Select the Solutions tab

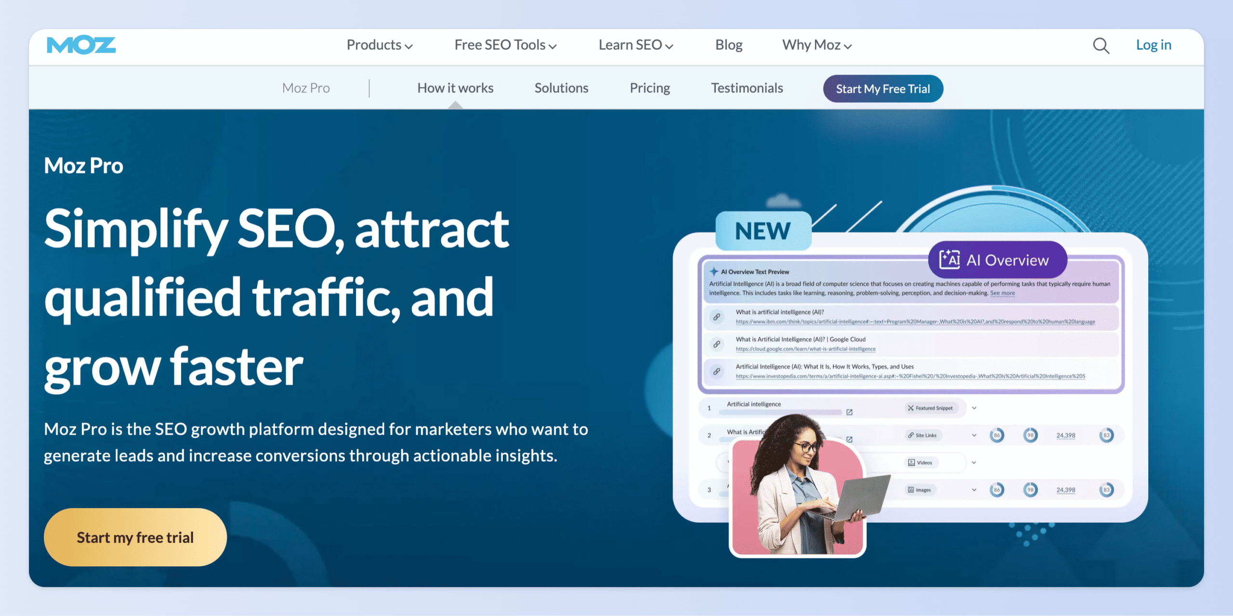pyautogui.click(x=561, y=88)
